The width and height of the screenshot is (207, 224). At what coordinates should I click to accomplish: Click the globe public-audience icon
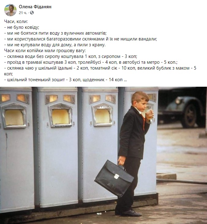[32, 13]
